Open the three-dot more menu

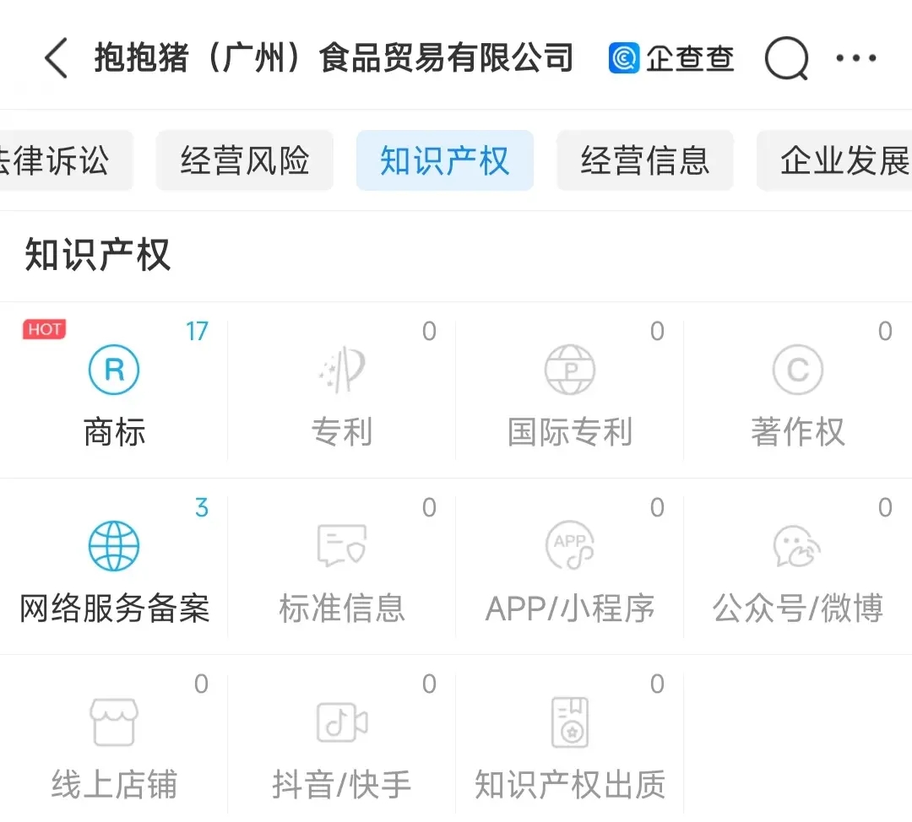coord(856,59)
